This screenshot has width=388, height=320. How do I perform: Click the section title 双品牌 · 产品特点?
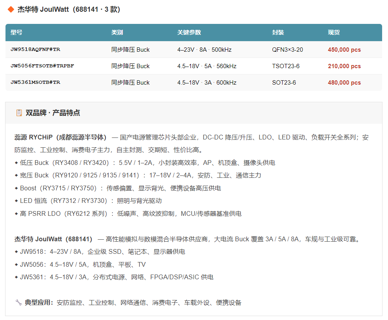[53, 113]
